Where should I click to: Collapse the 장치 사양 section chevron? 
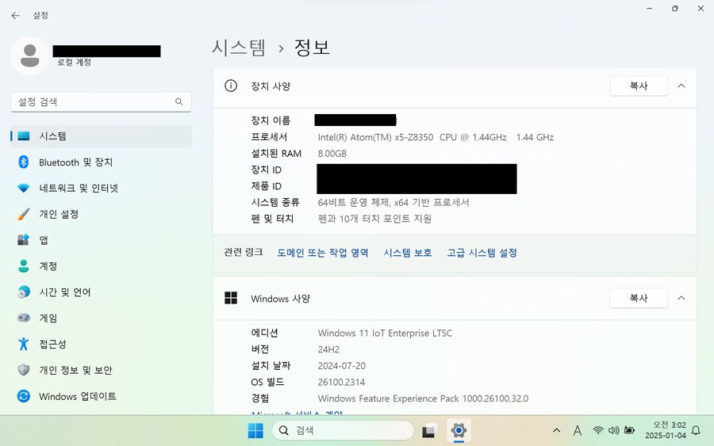tap(681, 86)
